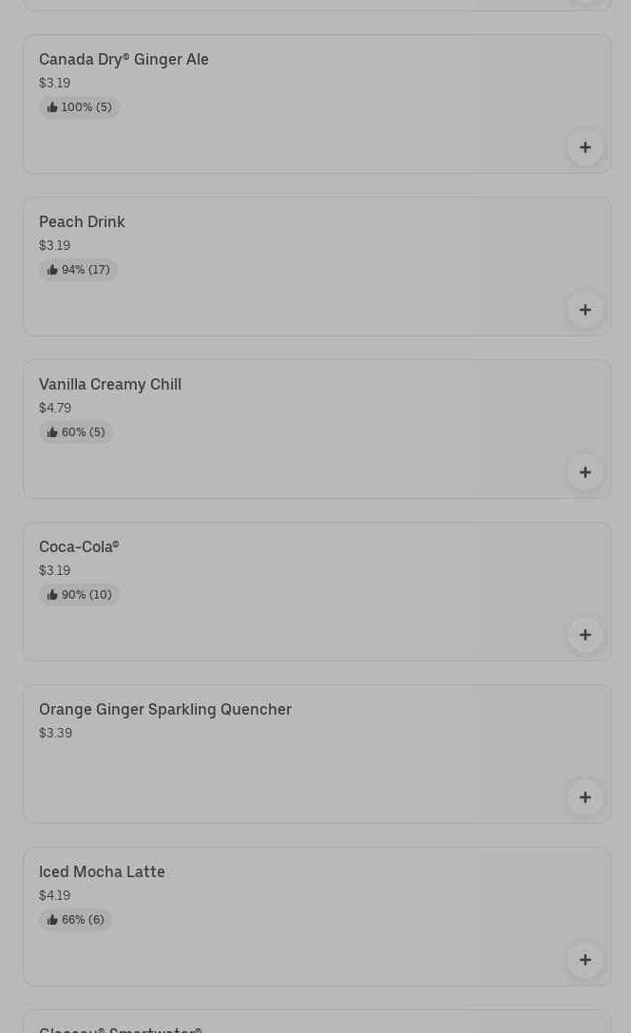This screenshot has height=1033, width=631.
Task: Add Vanilla Creamy Chill to order
Action: click(584, 472)
